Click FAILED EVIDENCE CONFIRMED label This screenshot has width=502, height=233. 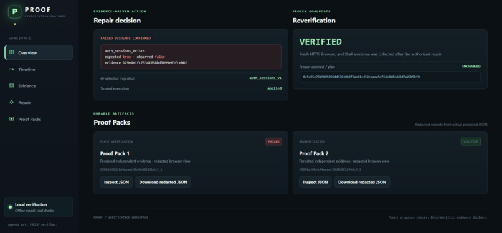coord(126,39)
